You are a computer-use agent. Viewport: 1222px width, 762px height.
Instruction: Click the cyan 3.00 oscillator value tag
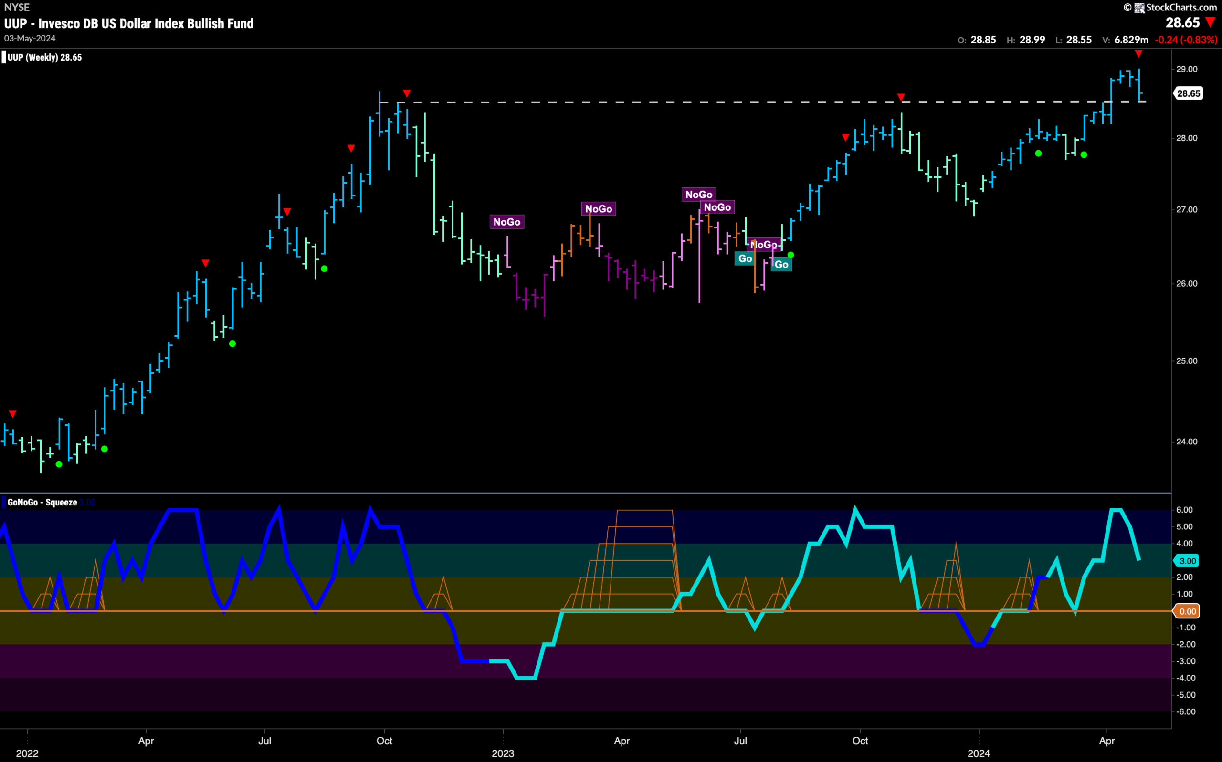(1187, 561)
